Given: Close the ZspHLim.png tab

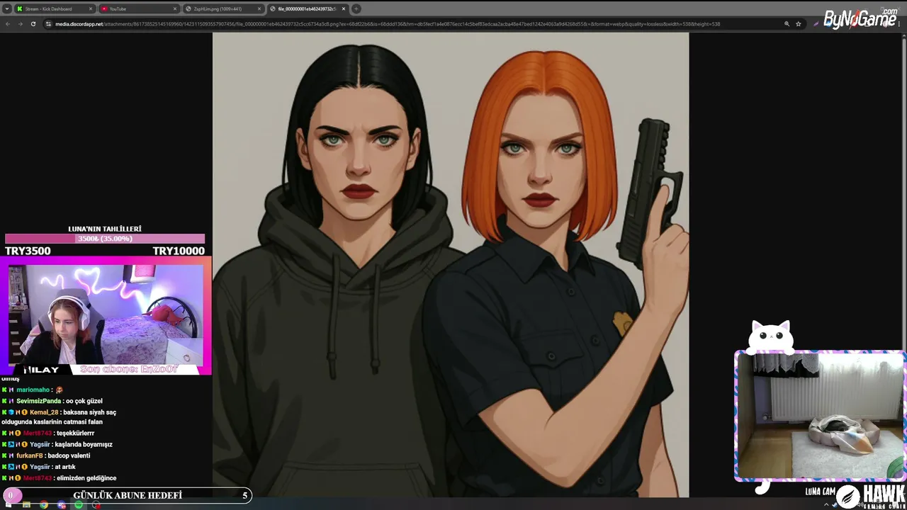Looking at the screenshot, I should point(259,8).
